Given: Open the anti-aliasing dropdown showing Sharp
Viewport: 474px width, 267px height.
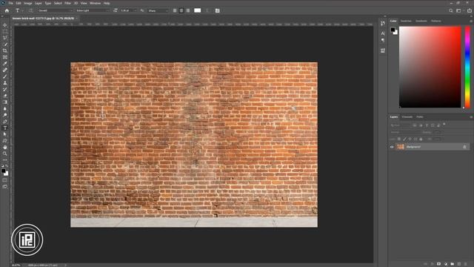Looking at the screenshot, I should (158, 10).
